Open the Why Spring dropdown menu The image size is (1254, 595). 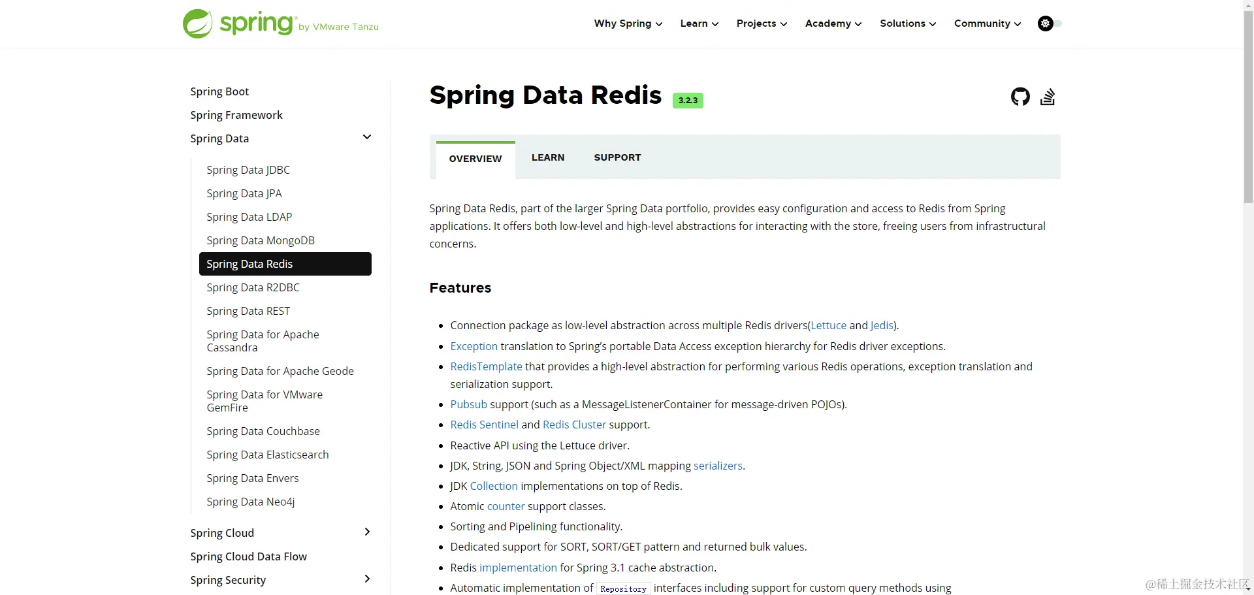pos(628,24)
